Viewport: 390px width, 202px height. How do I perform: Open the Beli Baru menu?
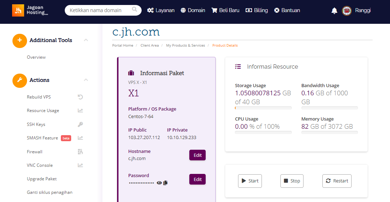tap(225, 10)
